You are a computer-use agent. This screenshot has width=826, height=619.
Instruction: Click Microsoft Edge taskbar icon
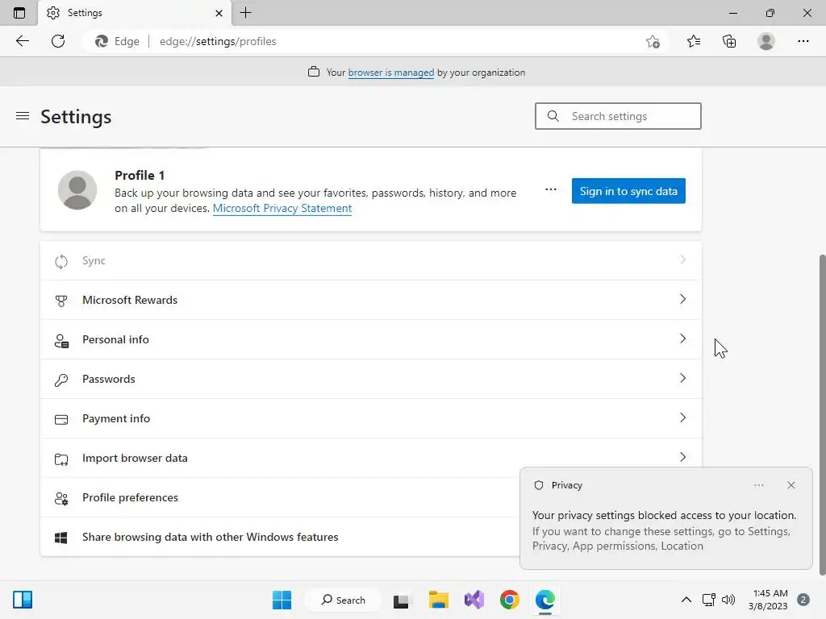[x=545, y=600]
